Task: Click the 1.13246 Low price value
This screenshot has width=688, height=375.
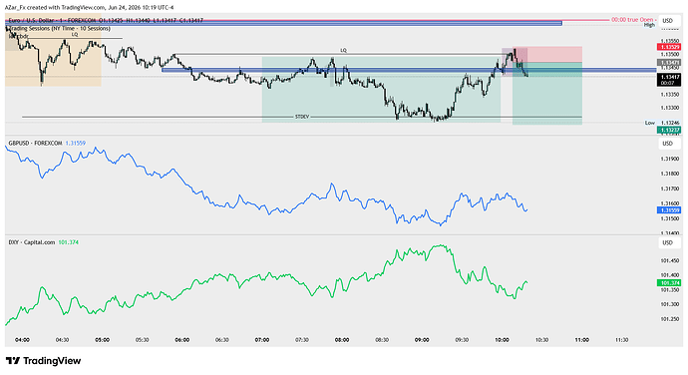Action: (670, 123)
